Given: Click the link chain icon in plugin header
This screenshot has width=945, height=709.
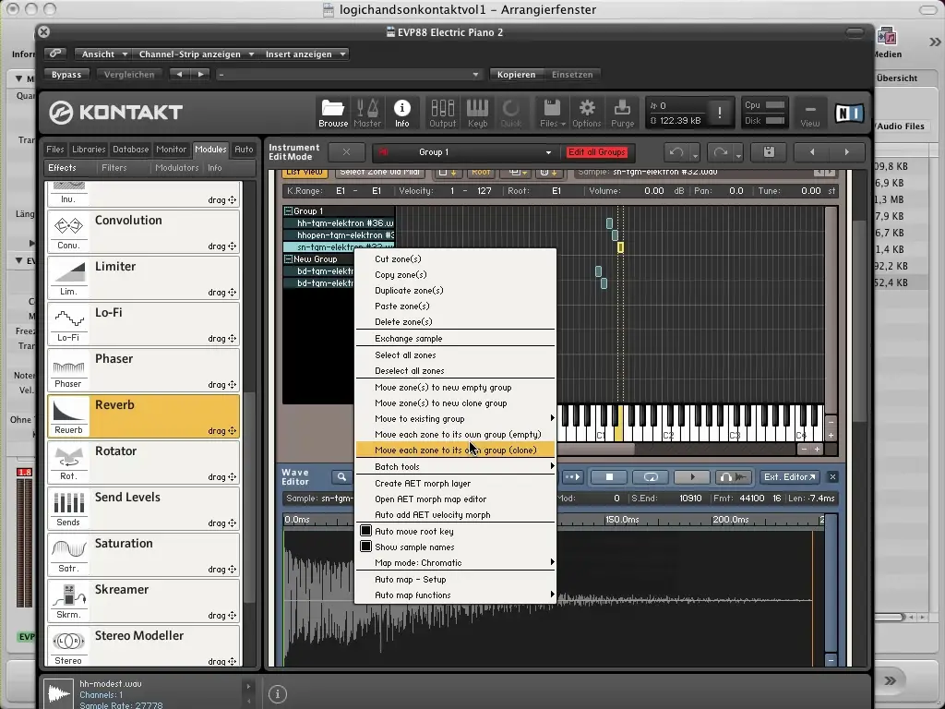Looking at the screenshot, I should (x=55, y=54).
